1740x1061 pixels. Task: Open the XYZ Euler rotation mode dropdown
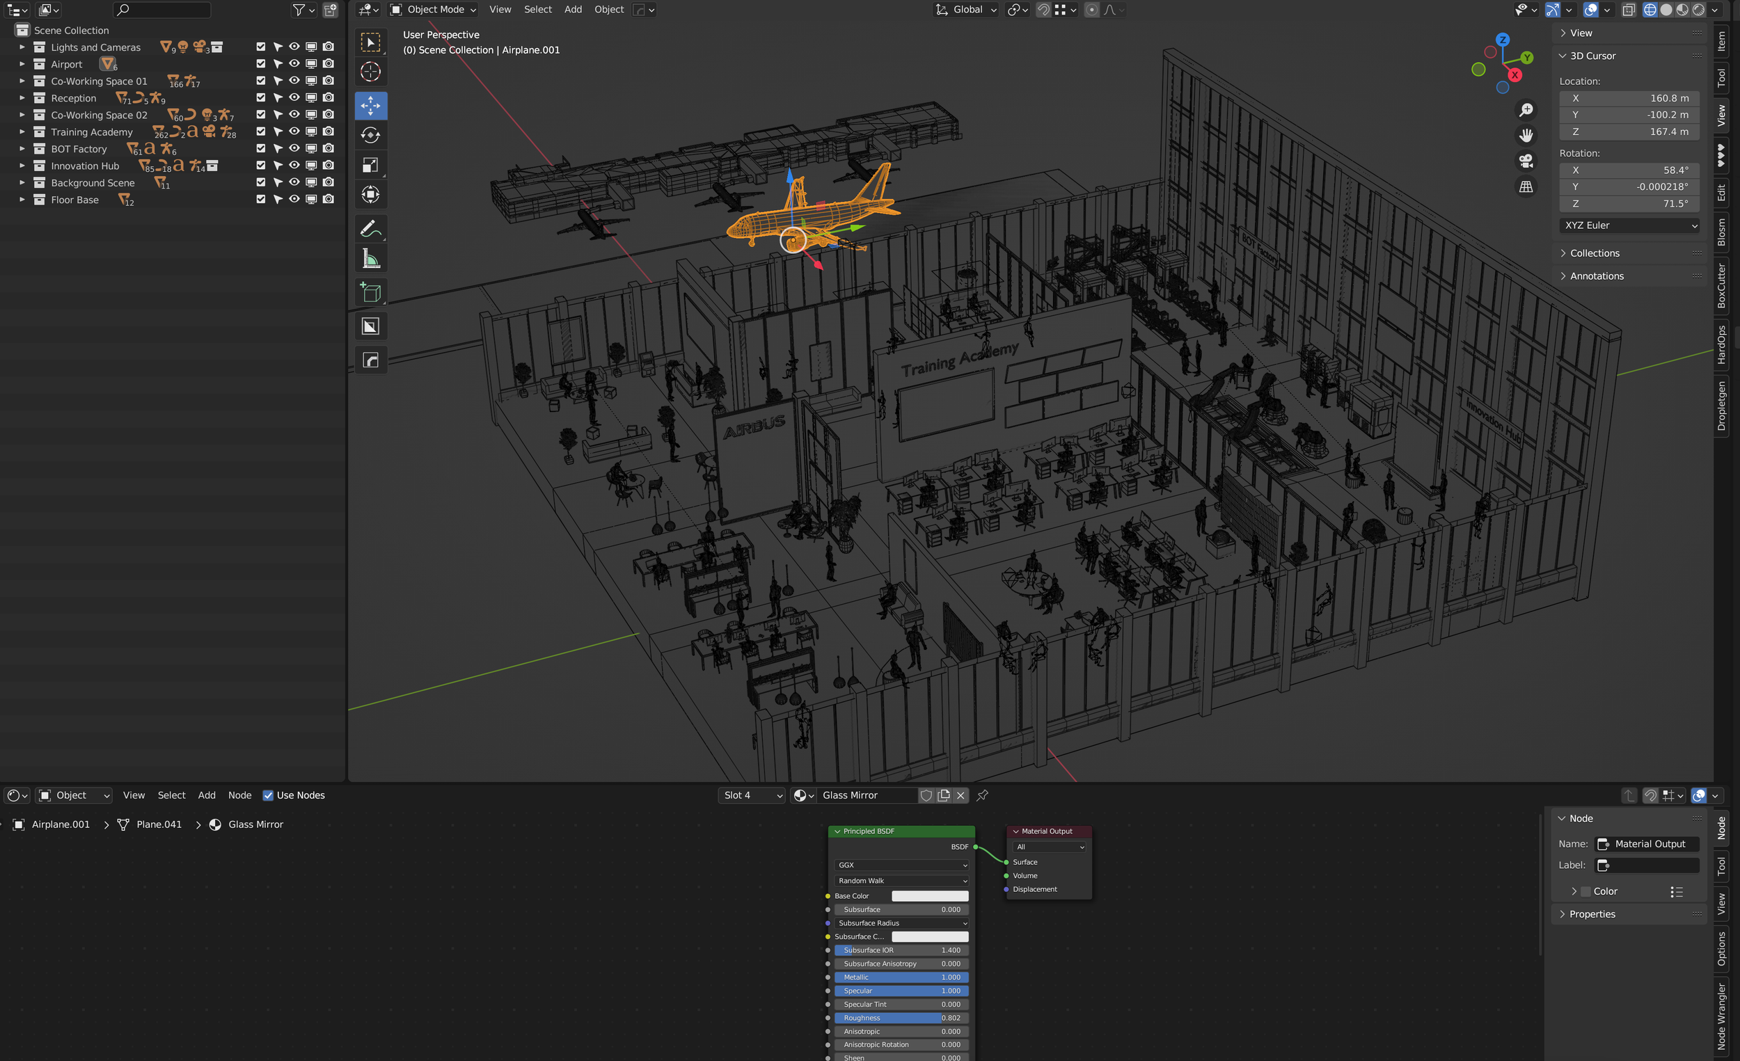click(x=1629, y=225)
